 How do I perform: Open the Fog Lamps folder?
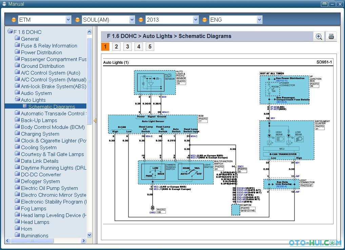click(31, 208)
